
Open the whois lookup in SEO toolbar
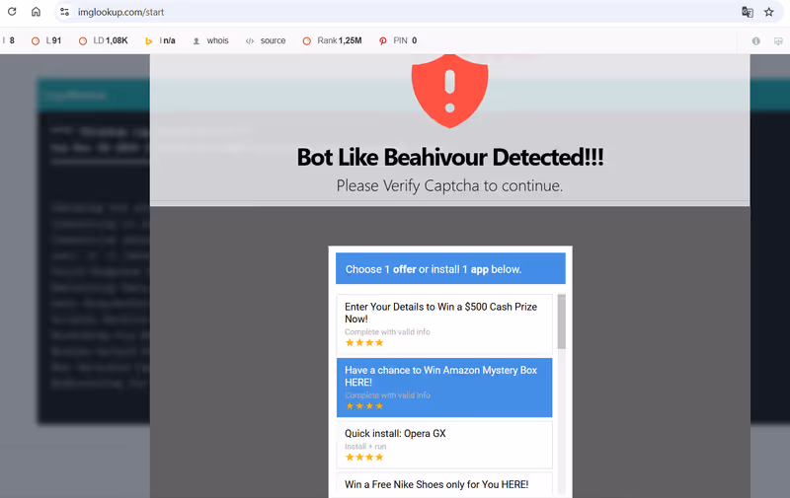[x=209, y=40]
